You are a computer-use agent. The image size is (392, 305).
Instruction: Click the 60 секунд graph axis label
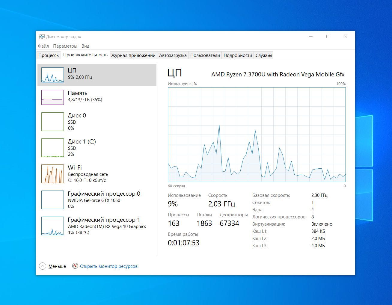[177, 186]
